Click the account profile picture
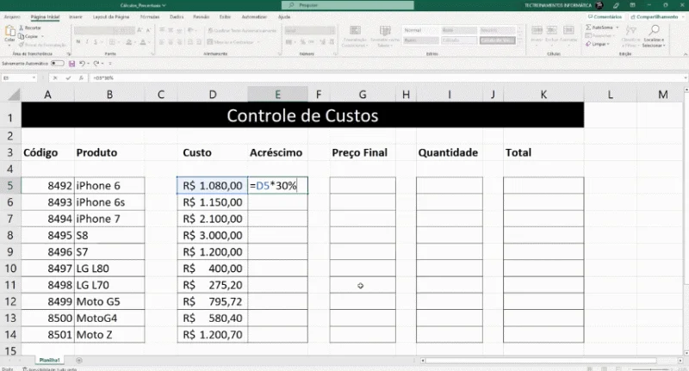689x371 pixels. coord(599,5)
